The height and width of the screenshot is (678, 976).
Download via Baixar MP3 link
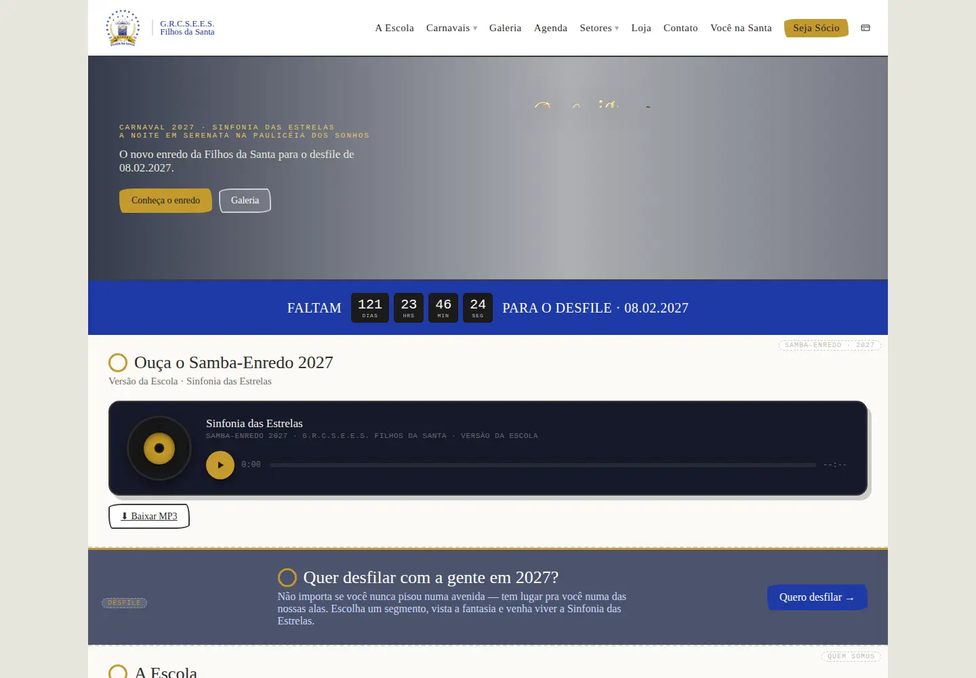pos(149,516)
